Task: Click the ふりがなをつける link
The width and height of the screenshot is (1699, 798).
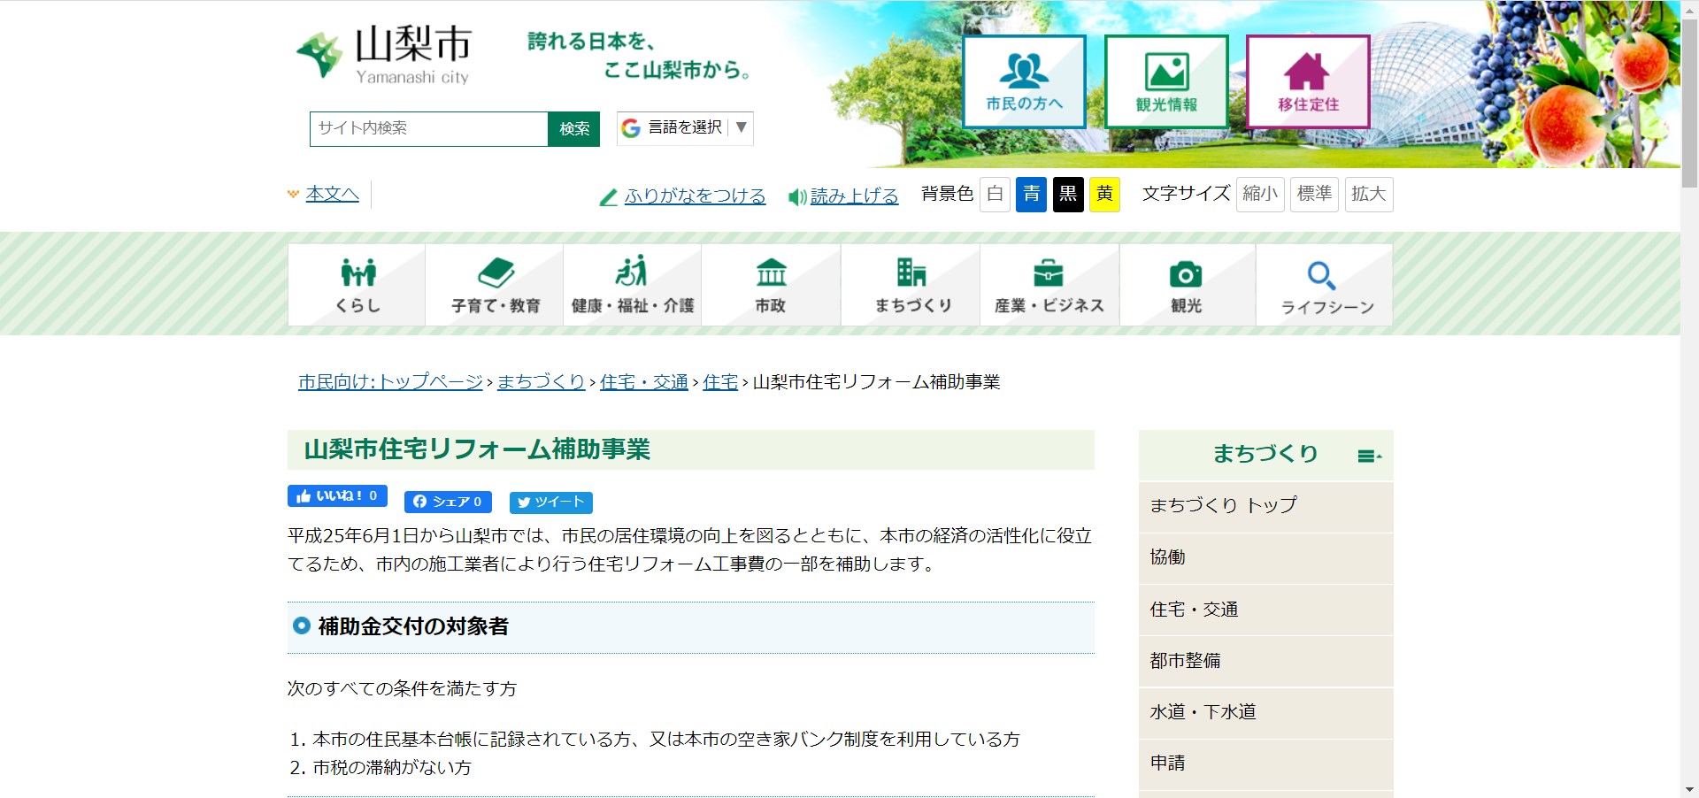Action: pyautogui.click(x=696, y=196)
